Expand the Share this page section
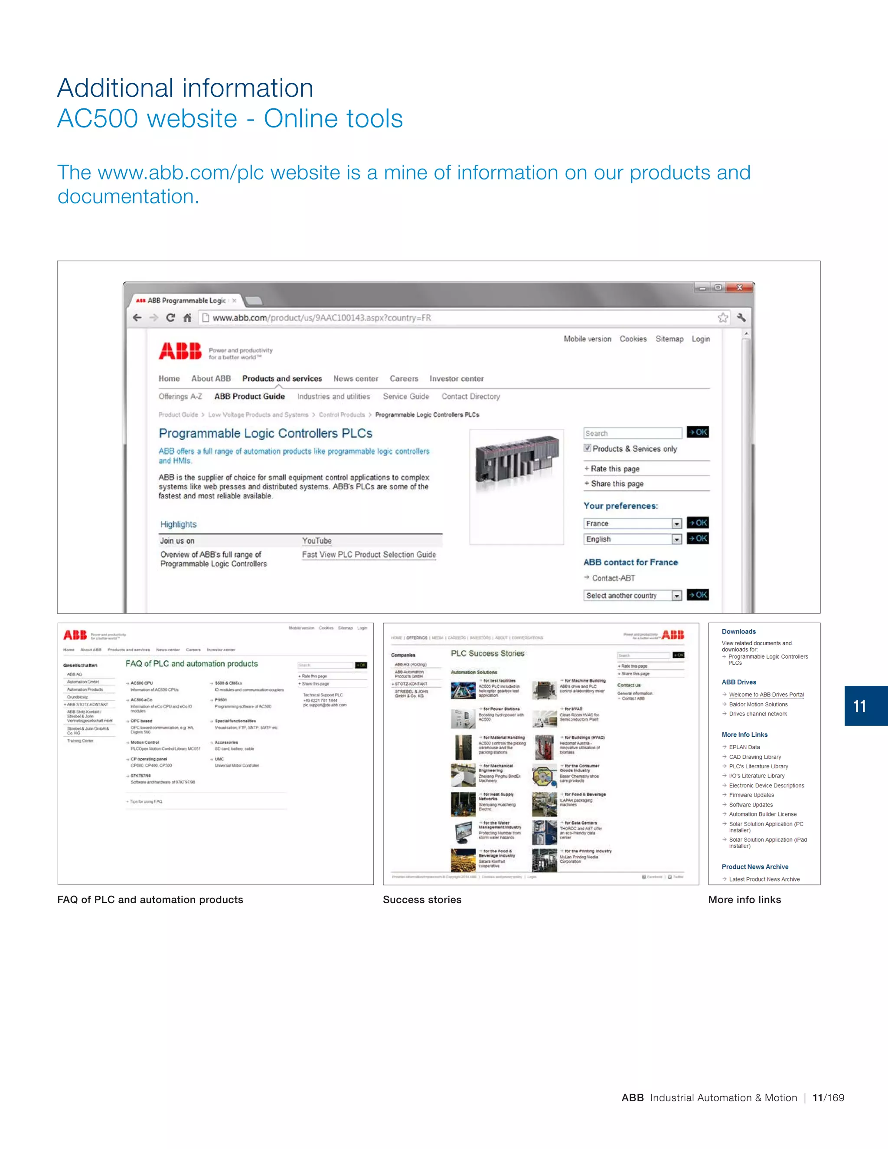The height and width of the screenshot is (1149, 888). [x=614, y=483]
